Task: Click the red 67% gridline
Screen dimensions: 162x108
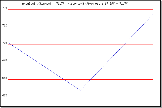Action: 80,97
